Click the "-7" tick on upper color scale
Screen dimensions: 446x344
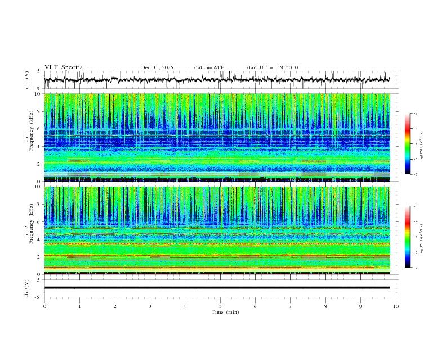[x=415, y=174]
